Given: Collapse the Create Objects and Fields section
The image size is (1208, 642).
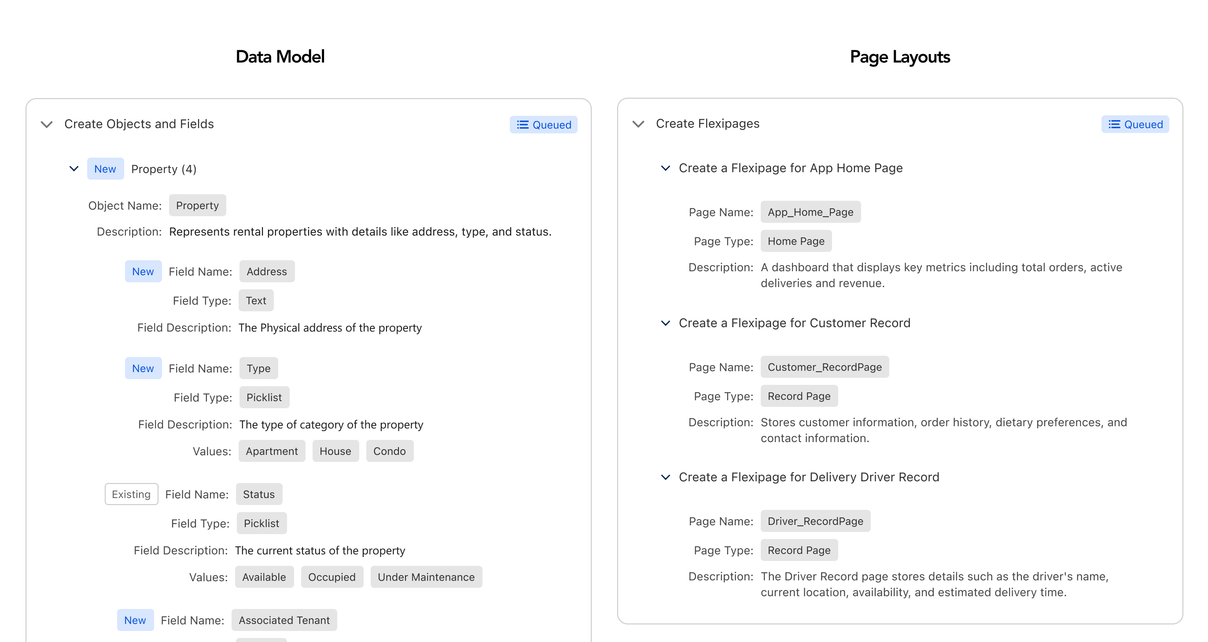Looking at the screenshot, I should 46,124.
